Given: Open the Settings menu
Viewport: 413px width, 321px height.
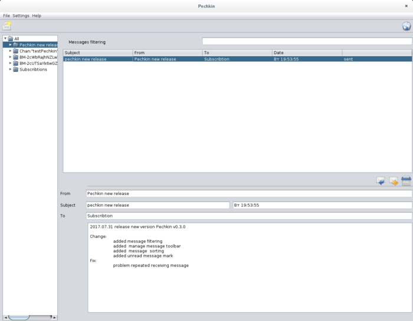Looking at the screenshot, I should tap(21, 16).
